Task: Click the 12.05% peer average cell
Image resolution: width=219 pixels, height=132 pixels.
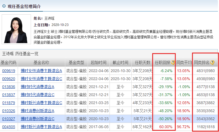Action: coord(183,103)
